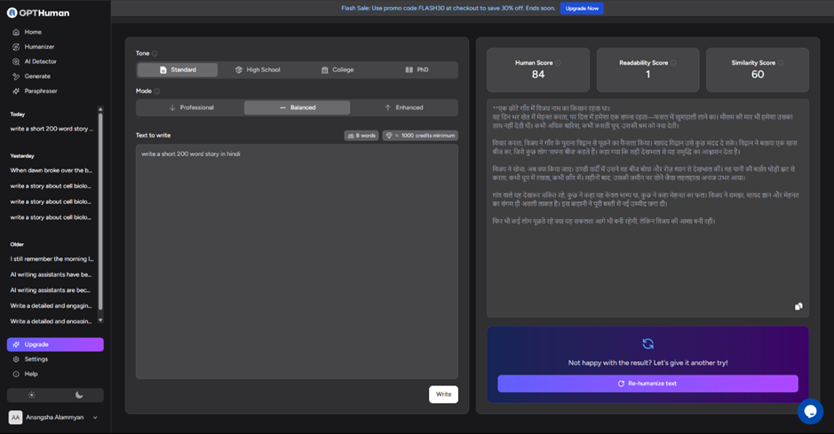Click the Tone info icon
This screenshot has height=434, width=834.
click(155, 53)
